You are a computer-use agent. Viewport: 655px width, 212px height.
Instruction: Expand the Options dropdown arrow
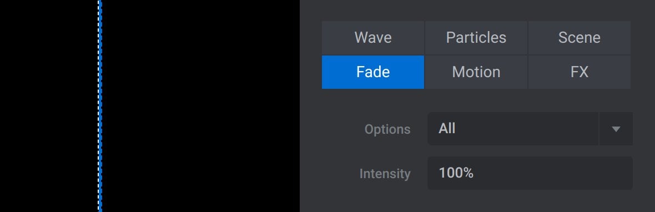click(616, 129)
